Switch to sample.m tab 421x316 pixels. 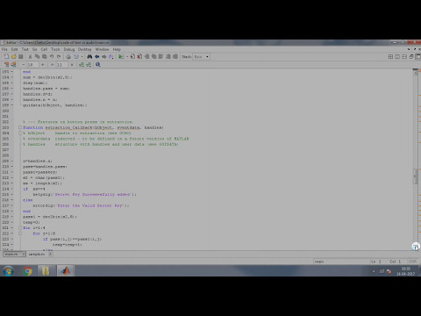click(37, 255)
